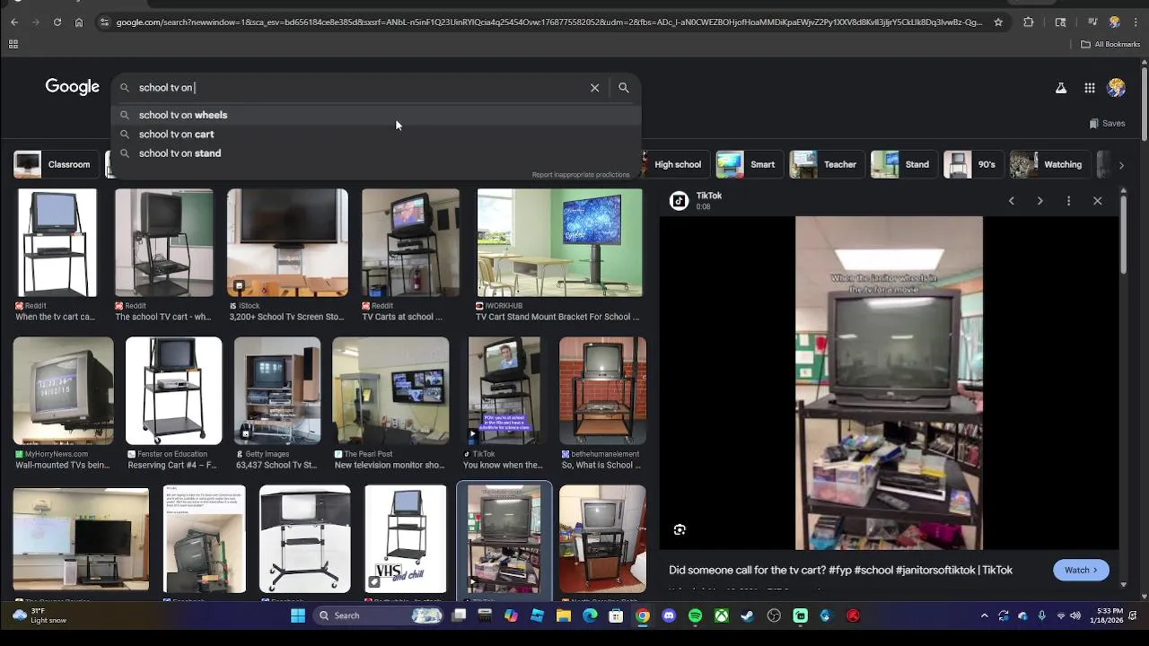Screen dimensions: 1149x646
Task: Open iStock '3,200+ School Tv Screen' thumbnail
Action: [287, 242]
